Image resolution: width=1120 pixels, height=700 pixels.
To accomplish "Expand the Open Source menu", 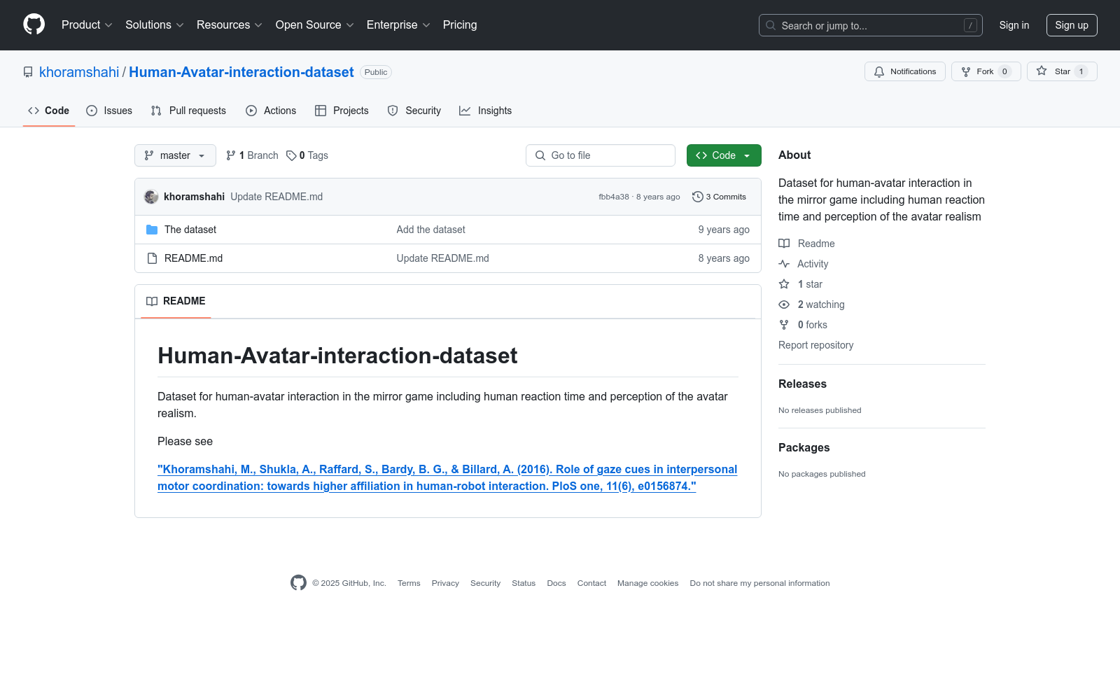I will (315, 24).
